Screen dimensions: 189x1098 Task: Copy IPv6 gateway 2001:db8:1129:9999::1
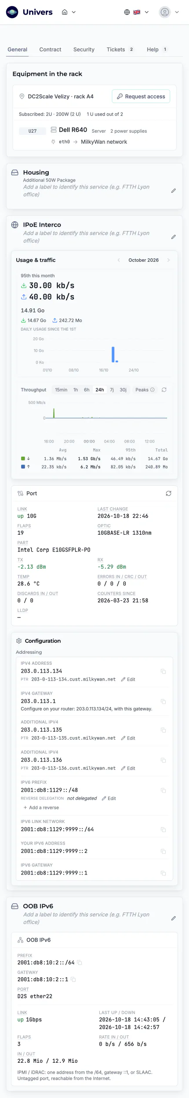tap(163, 873)
